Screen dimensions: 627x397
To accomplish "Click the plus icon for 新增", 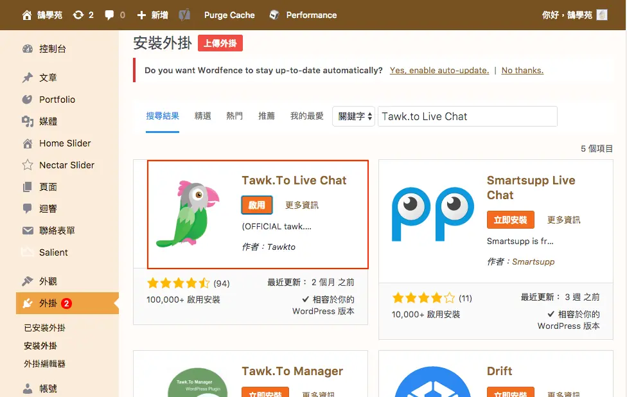I will click(141, 15).
